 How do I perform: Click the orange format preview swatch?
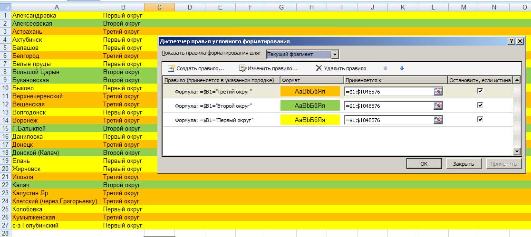310,92
